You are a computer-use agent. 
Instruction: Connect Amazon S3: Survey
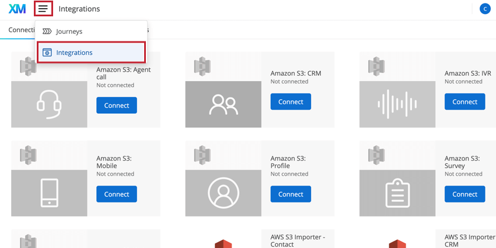[464, 194]
